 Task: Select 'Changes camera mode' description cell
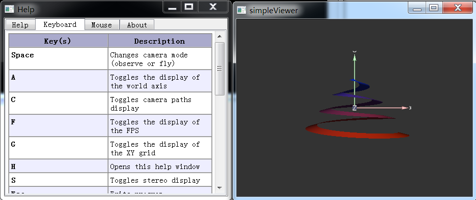[x=160, y=59]
